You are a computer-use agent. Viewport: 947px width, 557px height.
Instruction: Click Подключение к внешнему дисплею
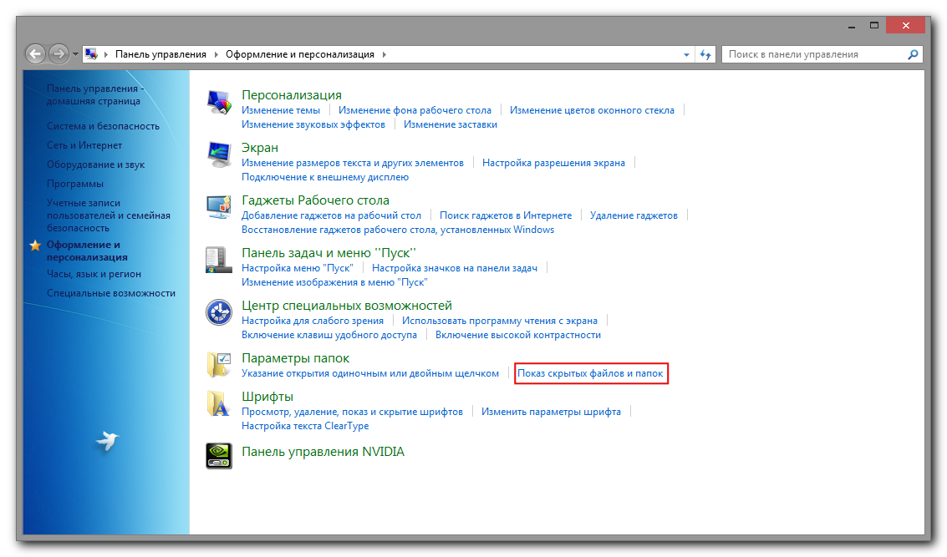(x=325, y=177)
